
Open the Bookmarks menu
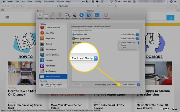[49, 1]
